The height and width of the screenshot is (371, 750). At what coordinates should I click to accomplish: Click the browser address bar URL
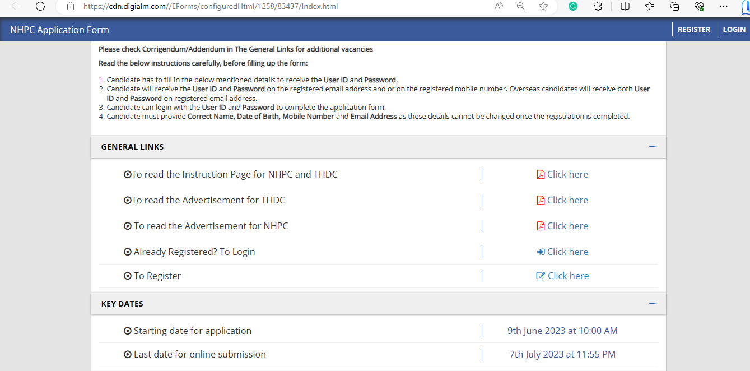tap(211, 7)
